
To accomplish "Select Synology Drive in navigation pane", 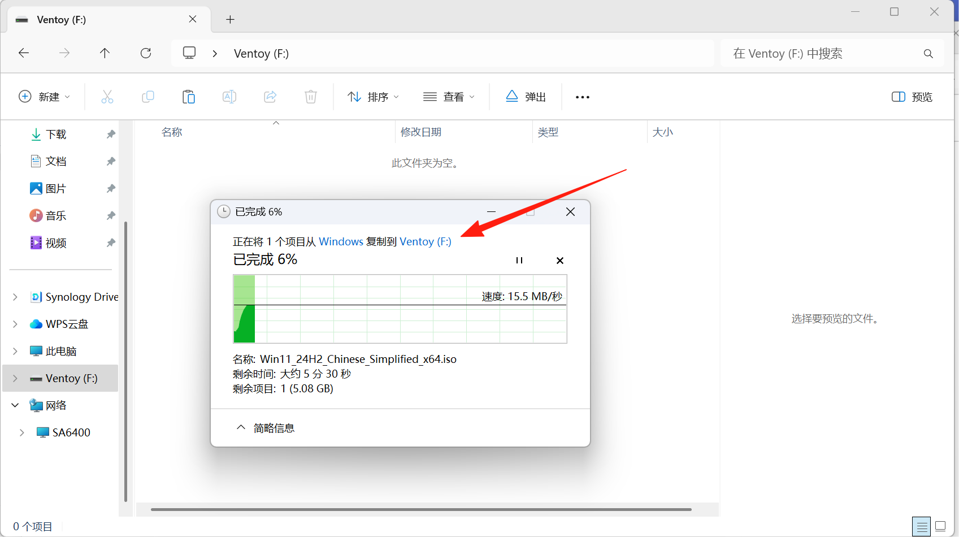I will click(x=82, y=297).
